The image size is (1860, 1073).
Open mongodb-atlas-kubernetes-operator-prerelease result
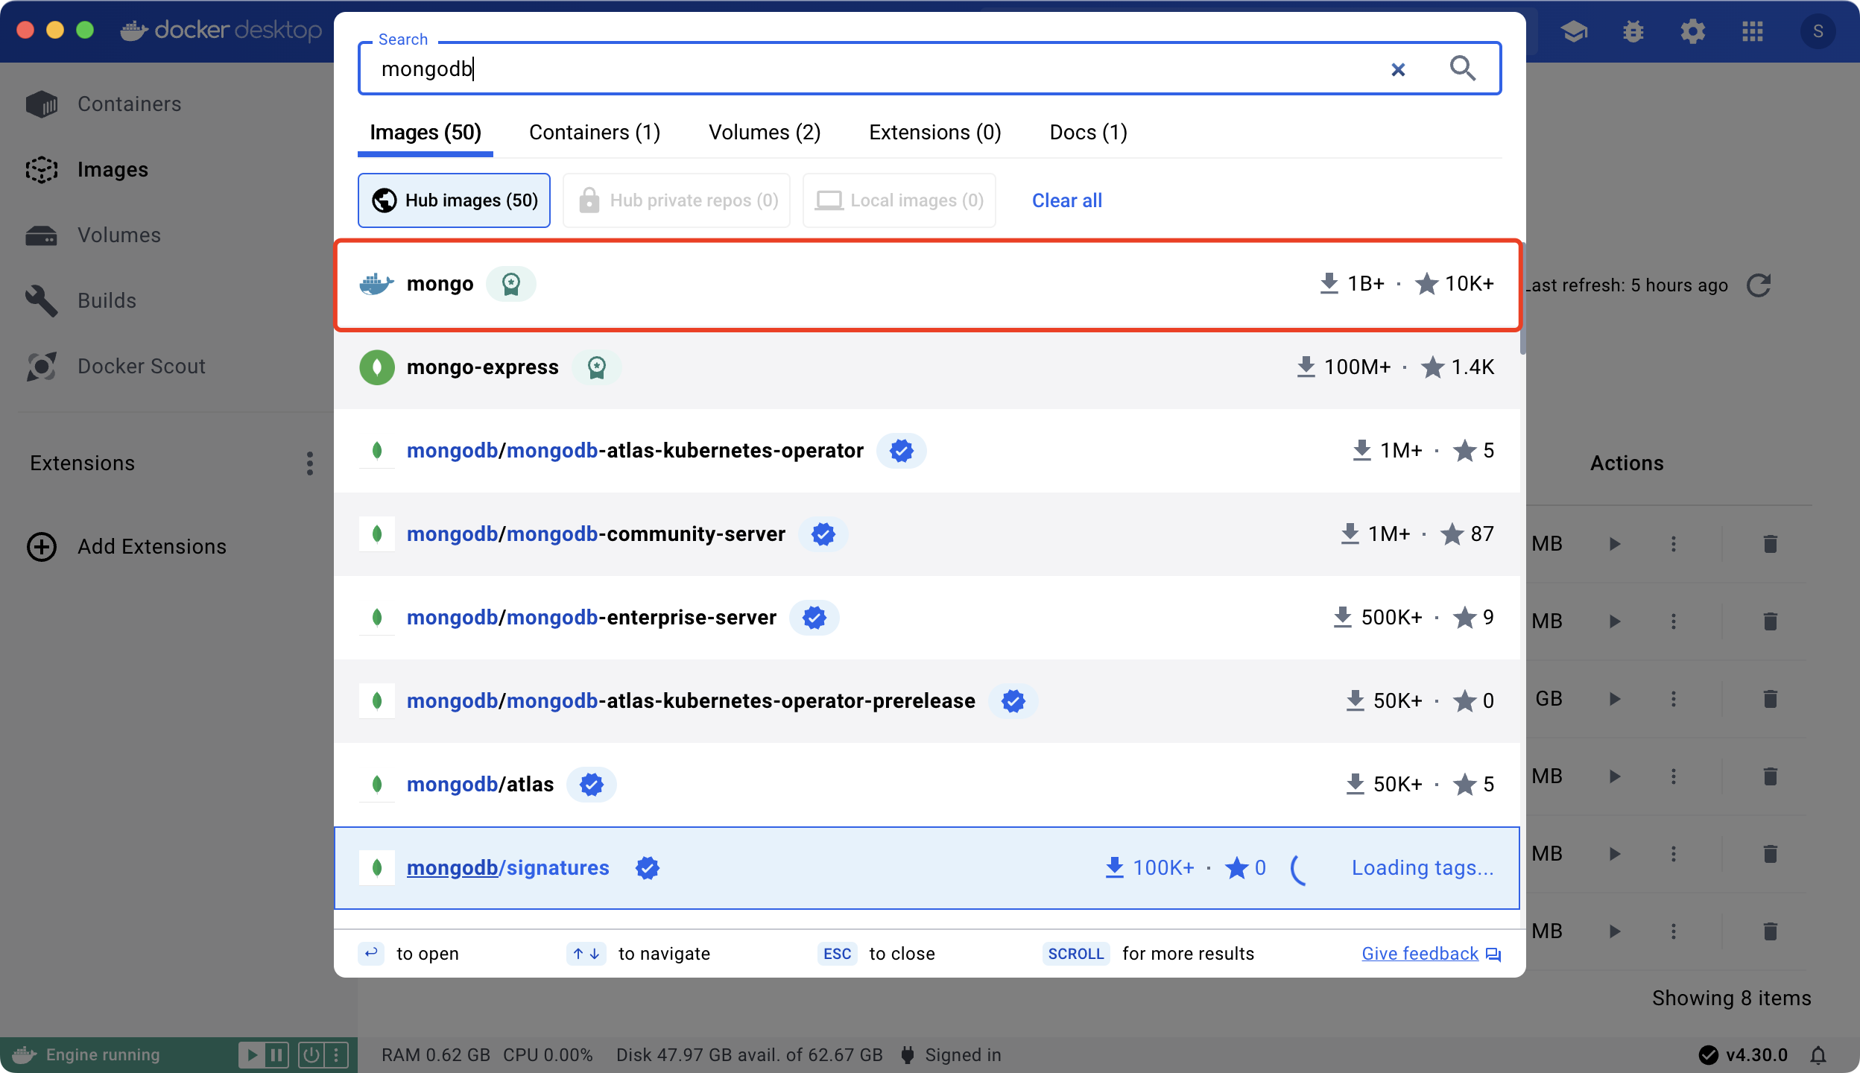point(927,701)
